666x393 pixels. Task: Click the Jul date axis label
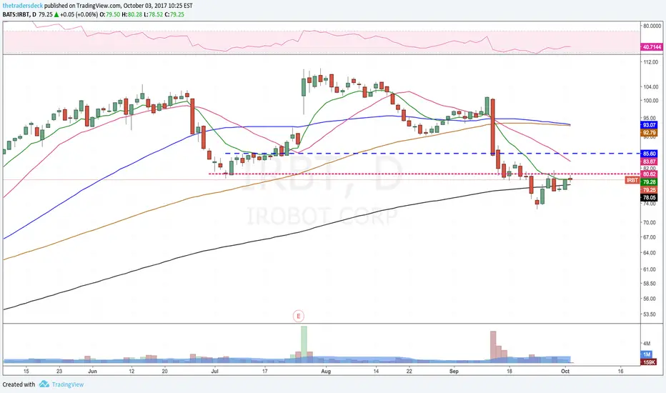[215, 372]
